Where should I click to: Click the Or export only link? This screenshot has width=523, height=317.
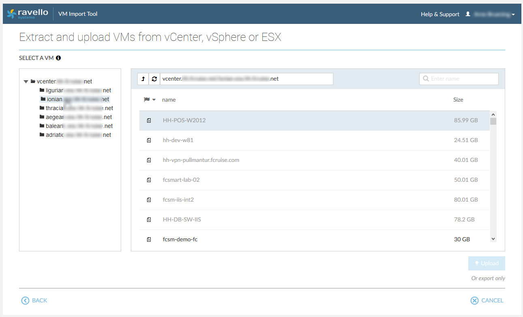coord(488,279)
